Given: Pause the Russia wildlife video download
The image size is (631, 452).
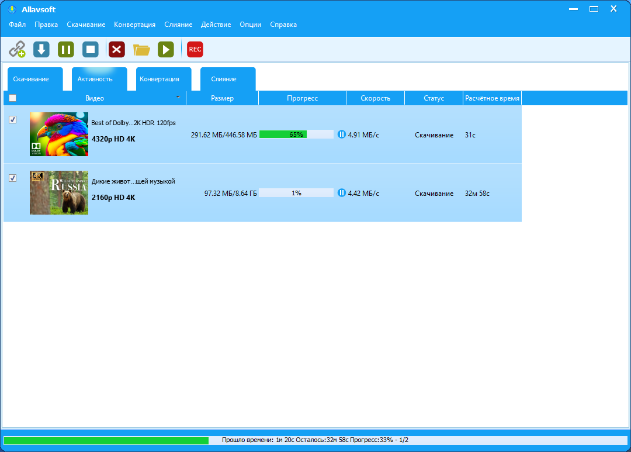Looking at the screenshot, I should point(342,192).
